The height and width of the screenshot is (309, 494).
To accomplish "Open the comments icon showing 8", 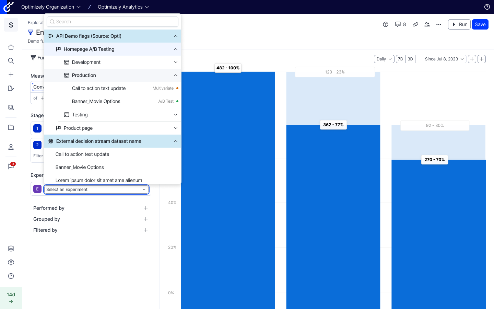I will point(400,24).
